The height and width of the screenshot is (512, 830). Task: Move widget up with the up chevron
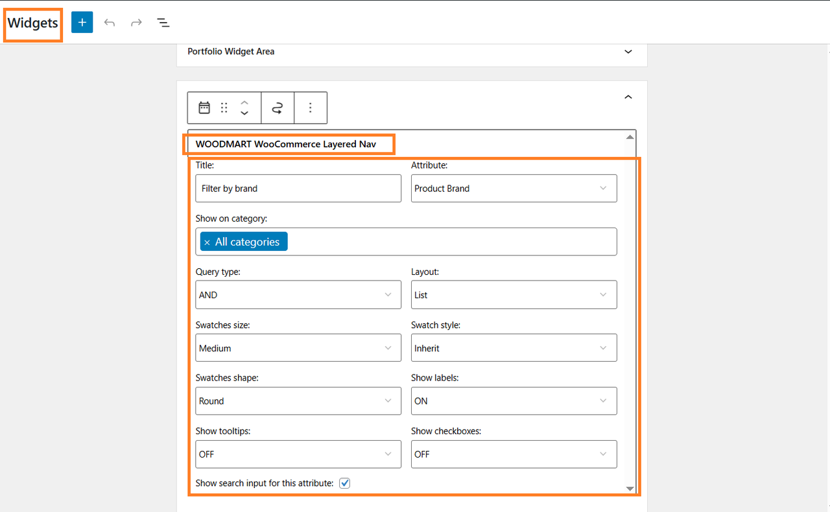244,102
